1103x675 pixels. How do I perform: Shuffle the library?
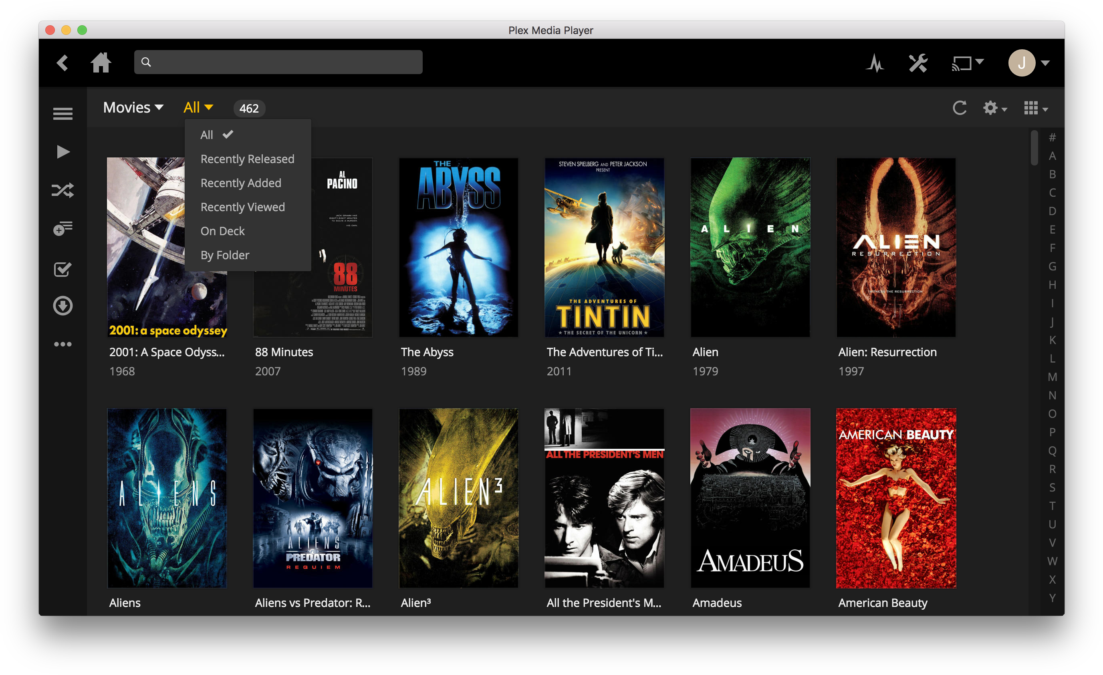pyautogui.click(x=63, y=190)
